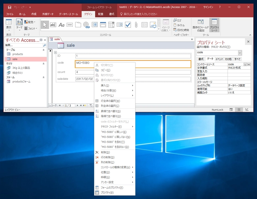This screenshot has height=199, width=257.
Task: Open the 配色 colors dropdown
Action: pos(30,22)
